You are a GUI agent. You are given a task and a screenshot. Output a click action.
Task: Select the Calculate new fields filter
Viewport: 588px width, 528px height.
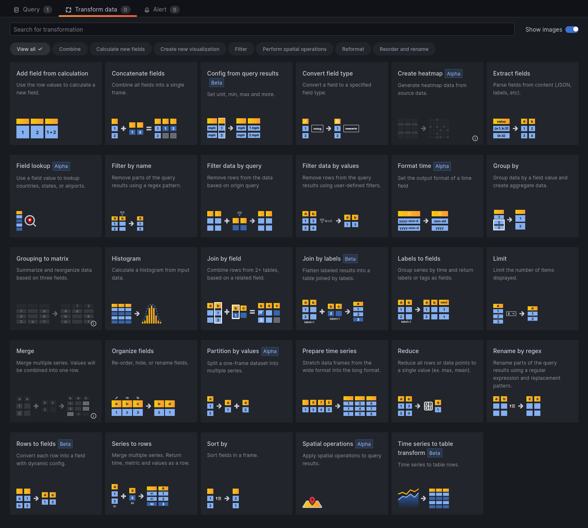pos(120,49)
